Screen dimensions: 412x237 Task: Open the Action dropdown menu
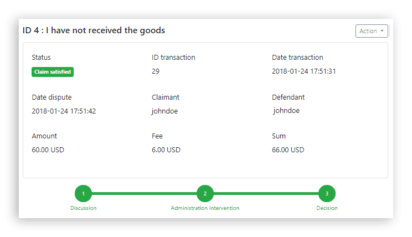pos(372,31)
